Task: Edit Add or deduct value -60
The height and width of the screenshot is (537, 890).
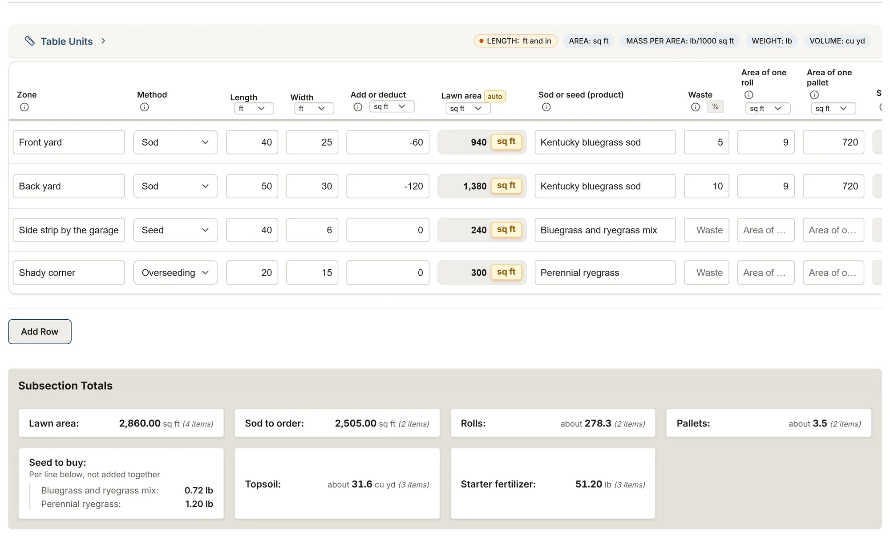Action: [x=388, y=142]
